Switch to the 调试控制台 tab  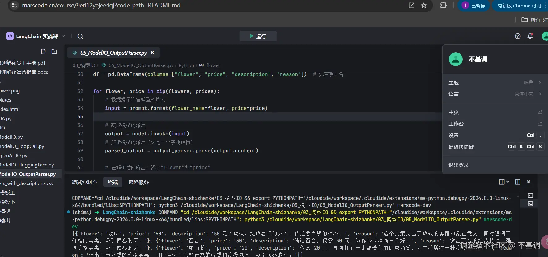(84, 183)
